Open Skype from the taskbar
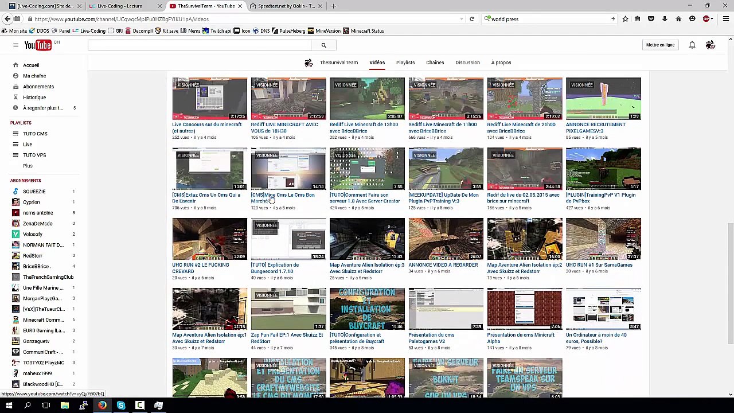The height and width of the screenshot is (413, 734). pyautogui.click(x=121, y=406)
